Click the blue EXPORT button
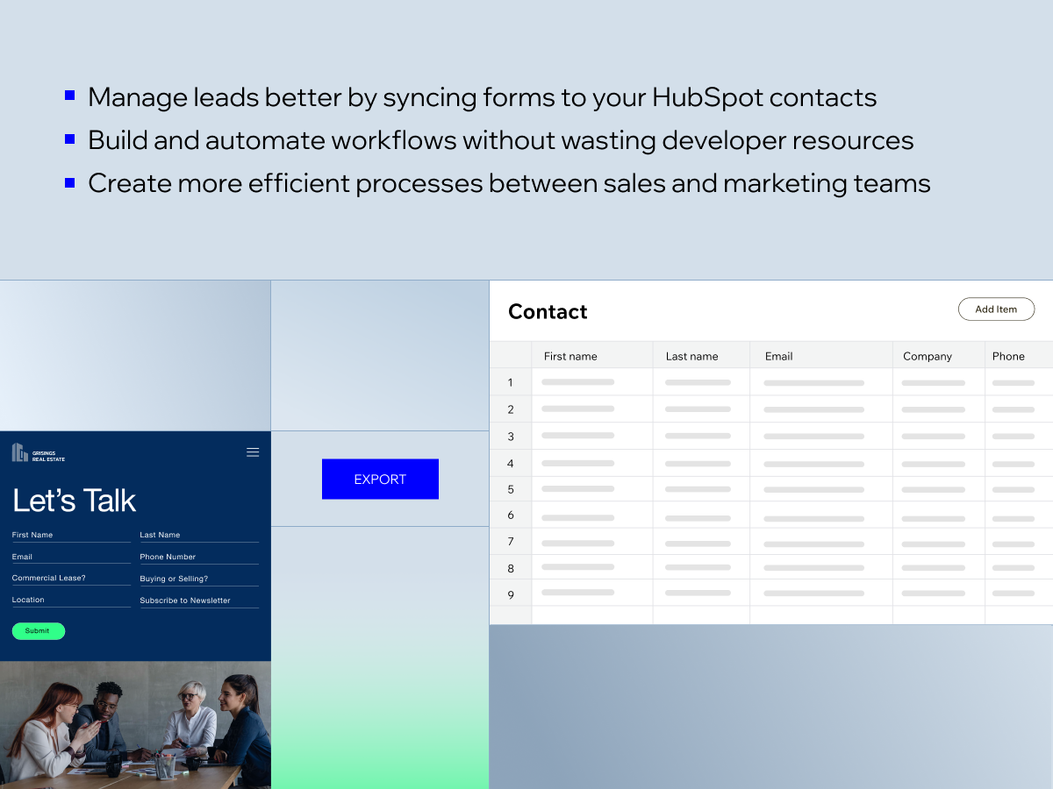Image resolution: width=1053 pixels, height=789 pixels. point(380,480)
